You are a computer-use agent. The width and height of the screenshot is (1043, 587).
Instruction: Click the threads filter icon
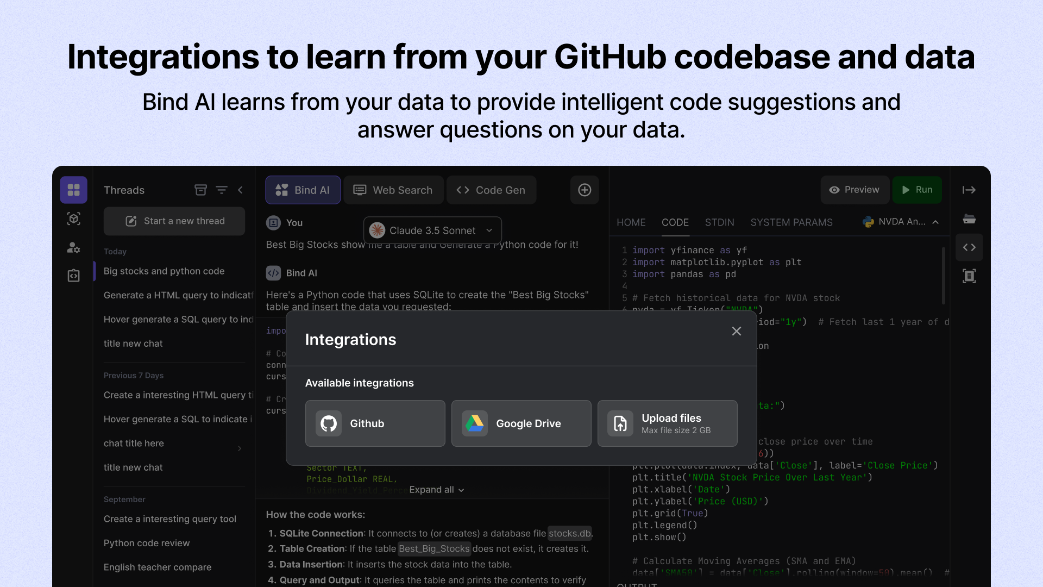[222, 190]
